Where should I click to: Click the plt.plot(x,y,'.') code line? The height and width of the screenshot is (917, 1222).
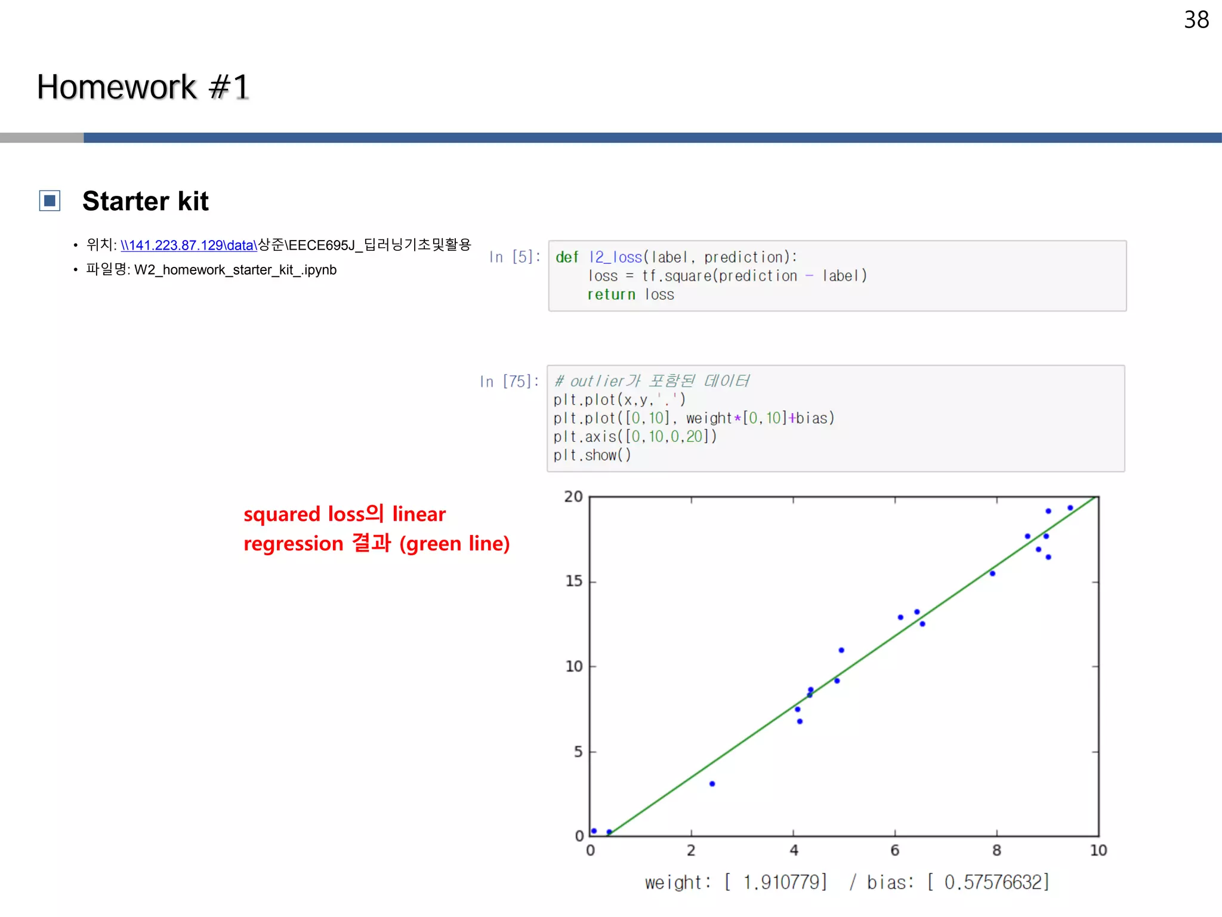(619, 399)
